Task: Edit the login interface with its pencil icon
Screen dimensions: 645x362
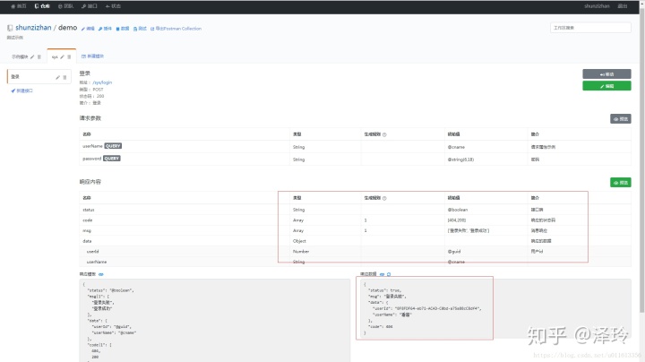Action: click(57, 77)
